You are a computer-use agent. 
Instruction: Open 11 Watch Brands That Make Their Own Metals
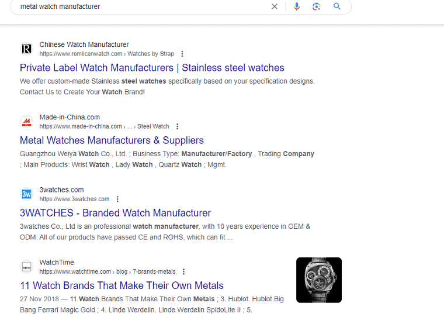coord(122,285)
